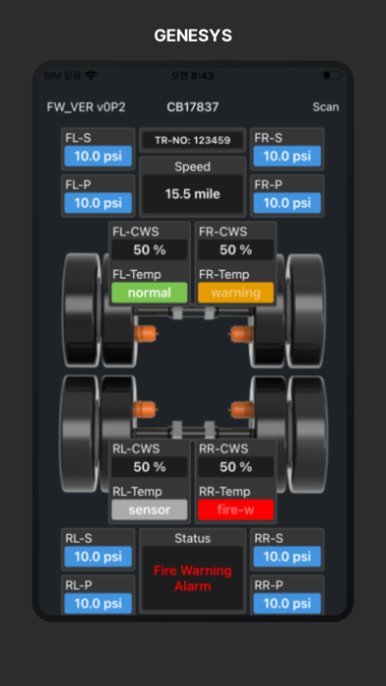Click the FR-S 10.0 psi value
This screenshot has height=686, width=386.
tap(288, 156)
